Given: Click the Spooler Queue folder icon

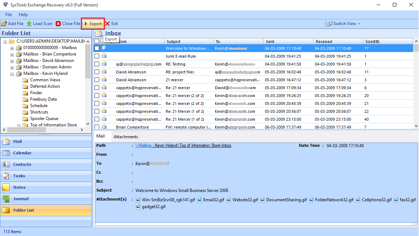Looking at the screenshot, I should tap(26, 119).
